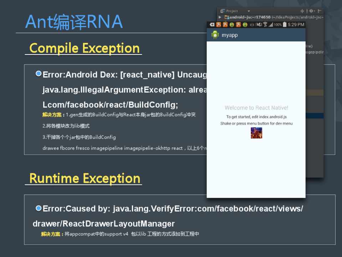This screenshot has width=342, height=257.
Task: Click the Welcome to React Native! text
Action: point(256,108)
